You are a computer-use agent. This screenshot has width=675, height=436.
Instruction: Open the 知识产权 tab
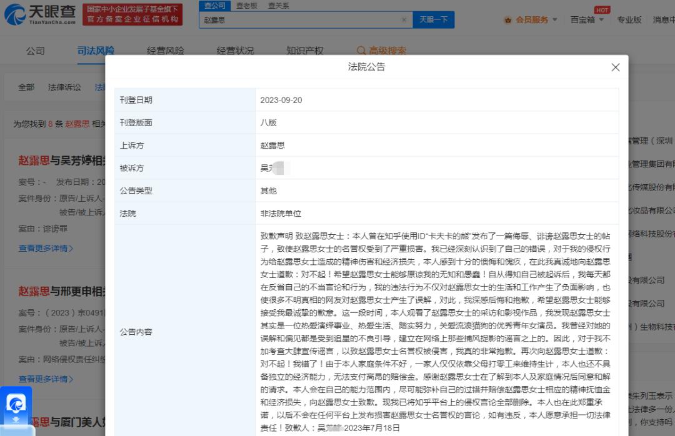point(304,51)
